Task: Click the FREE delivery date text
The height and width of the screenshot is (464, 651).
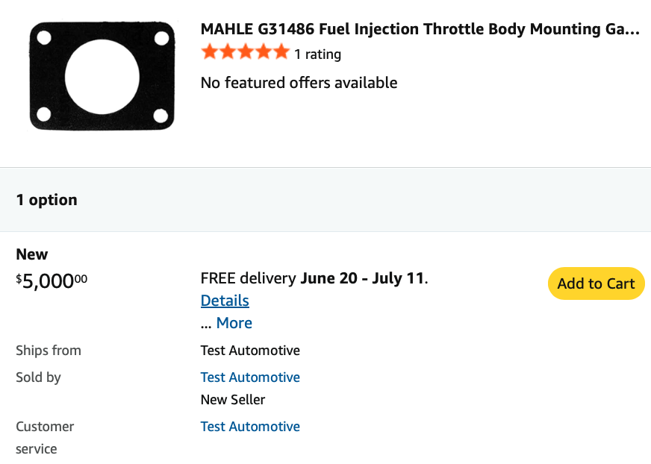Action: [x=314, y=279]
